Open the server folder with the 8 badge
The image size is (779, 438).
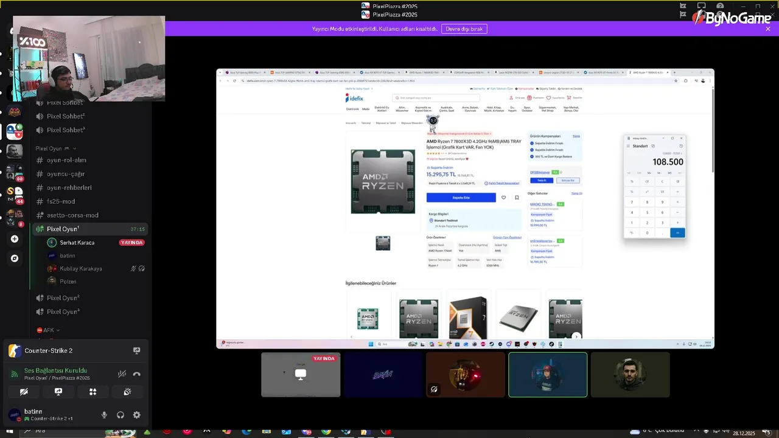click(x=15, y=217)
